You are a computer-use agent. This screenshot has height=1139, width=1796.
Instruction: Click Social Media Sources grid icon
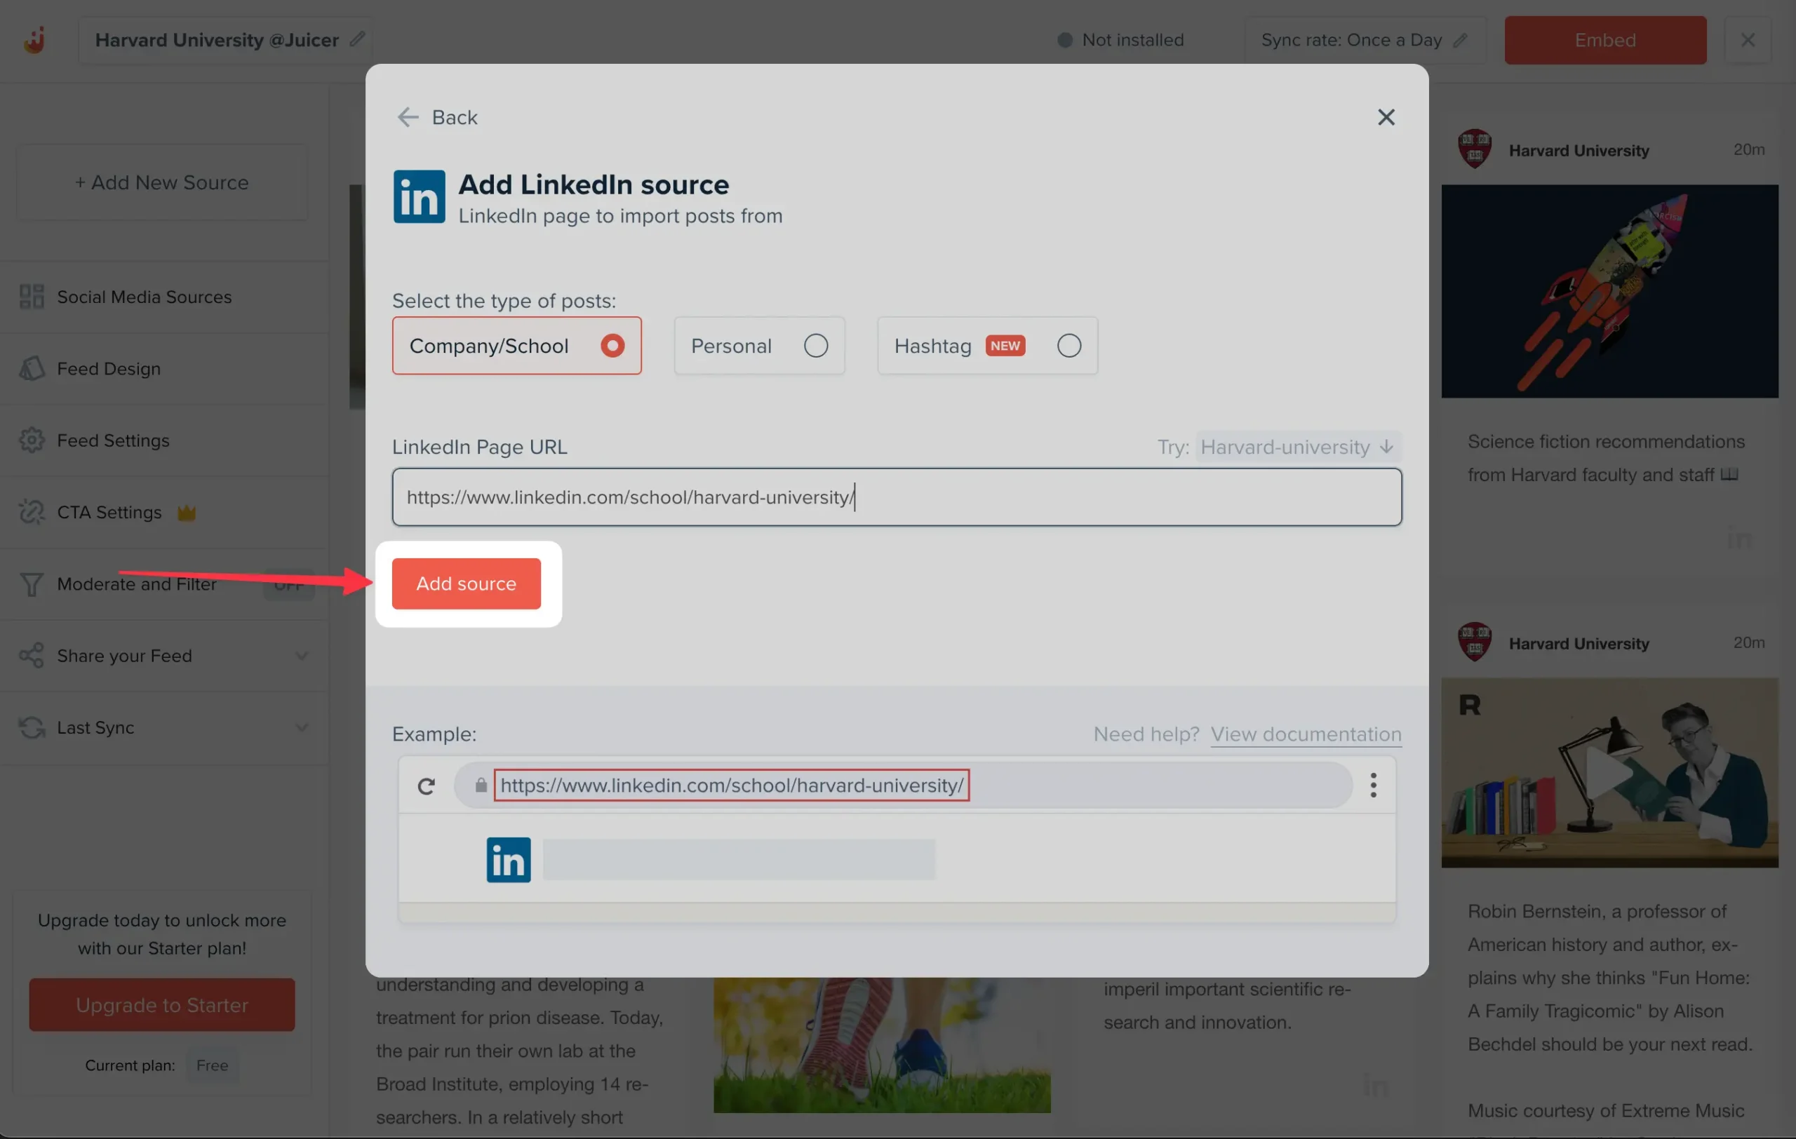(x=32, y=297)
